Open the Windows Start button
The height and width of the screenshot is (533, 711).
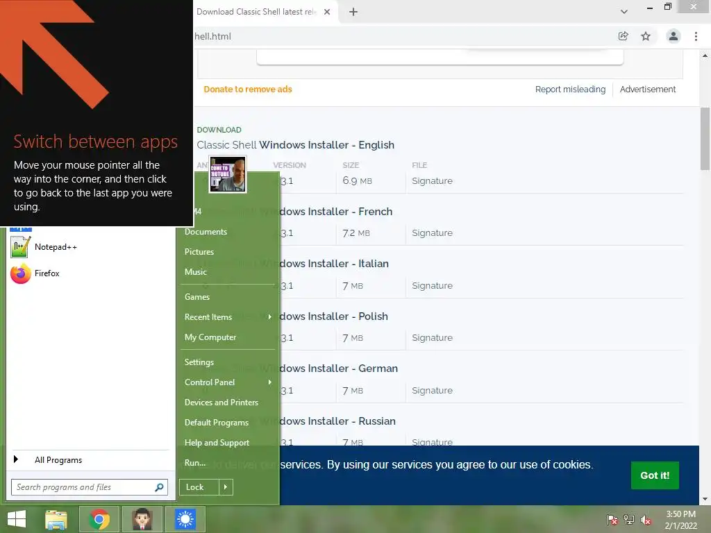coord(17,519)
